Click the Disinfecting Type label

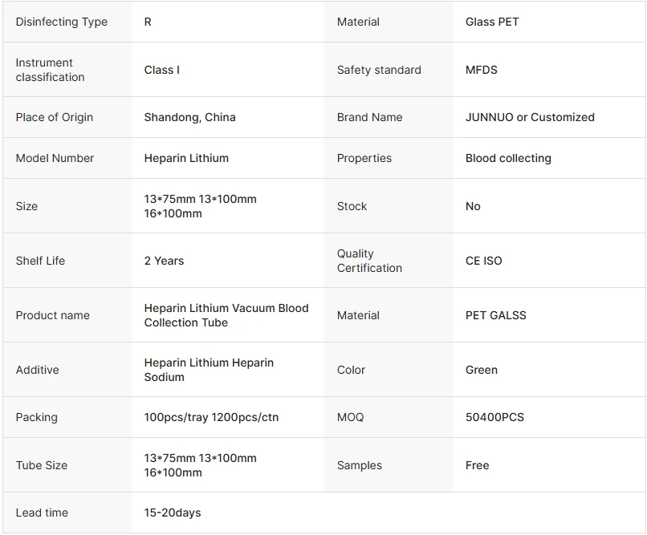click(62, 22)
